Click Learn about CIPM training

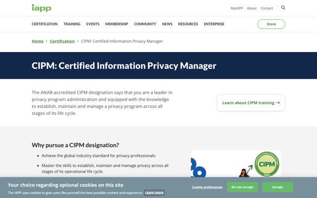(x=251, y=102)
